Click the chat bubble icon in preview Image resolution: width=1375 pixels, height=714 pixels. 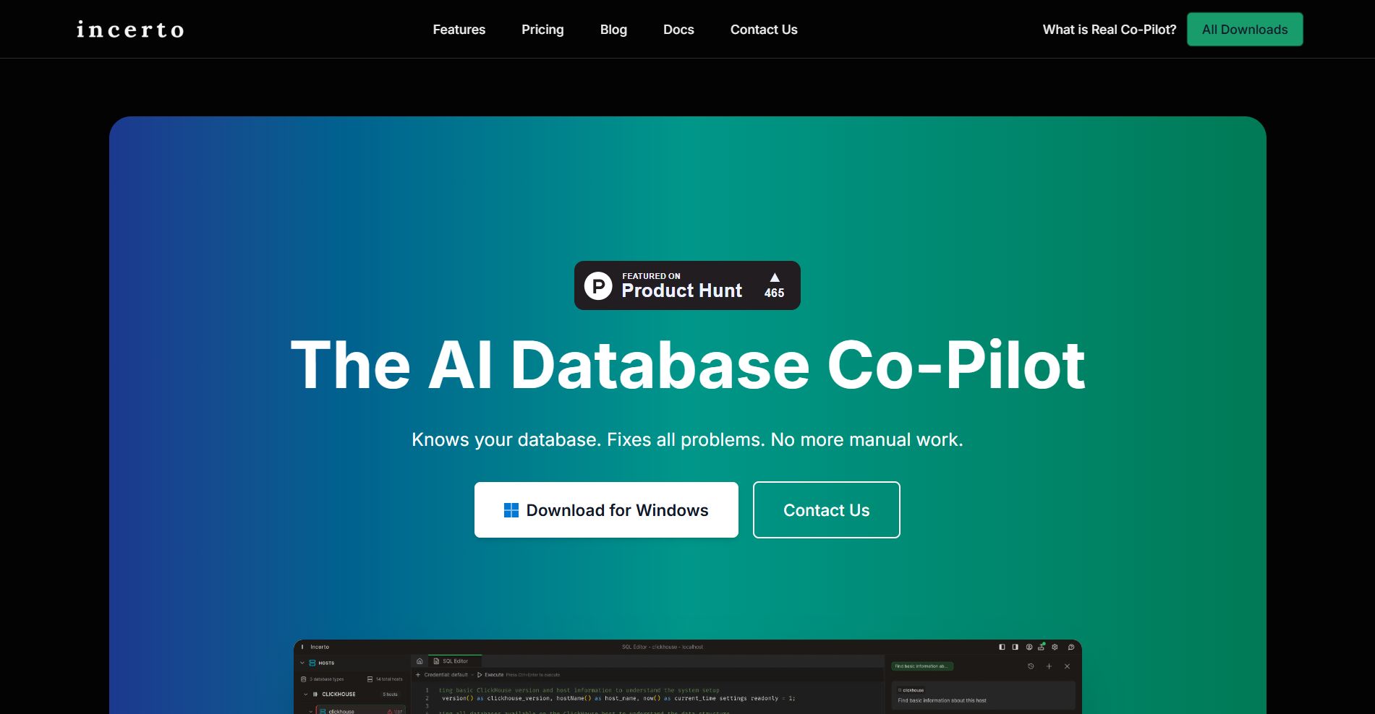[1071, 647]
